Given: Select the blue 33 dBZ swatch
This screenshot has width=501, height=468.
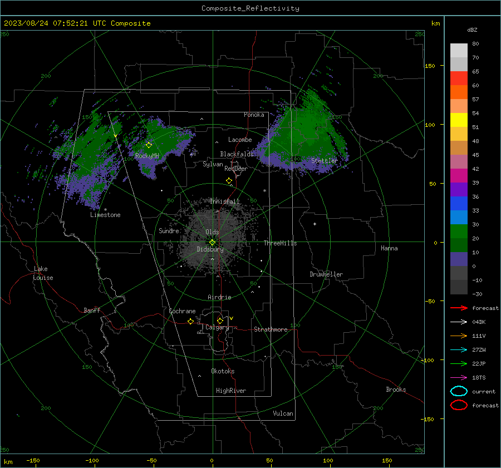Looking at the screenshot, I should (459, 204).
